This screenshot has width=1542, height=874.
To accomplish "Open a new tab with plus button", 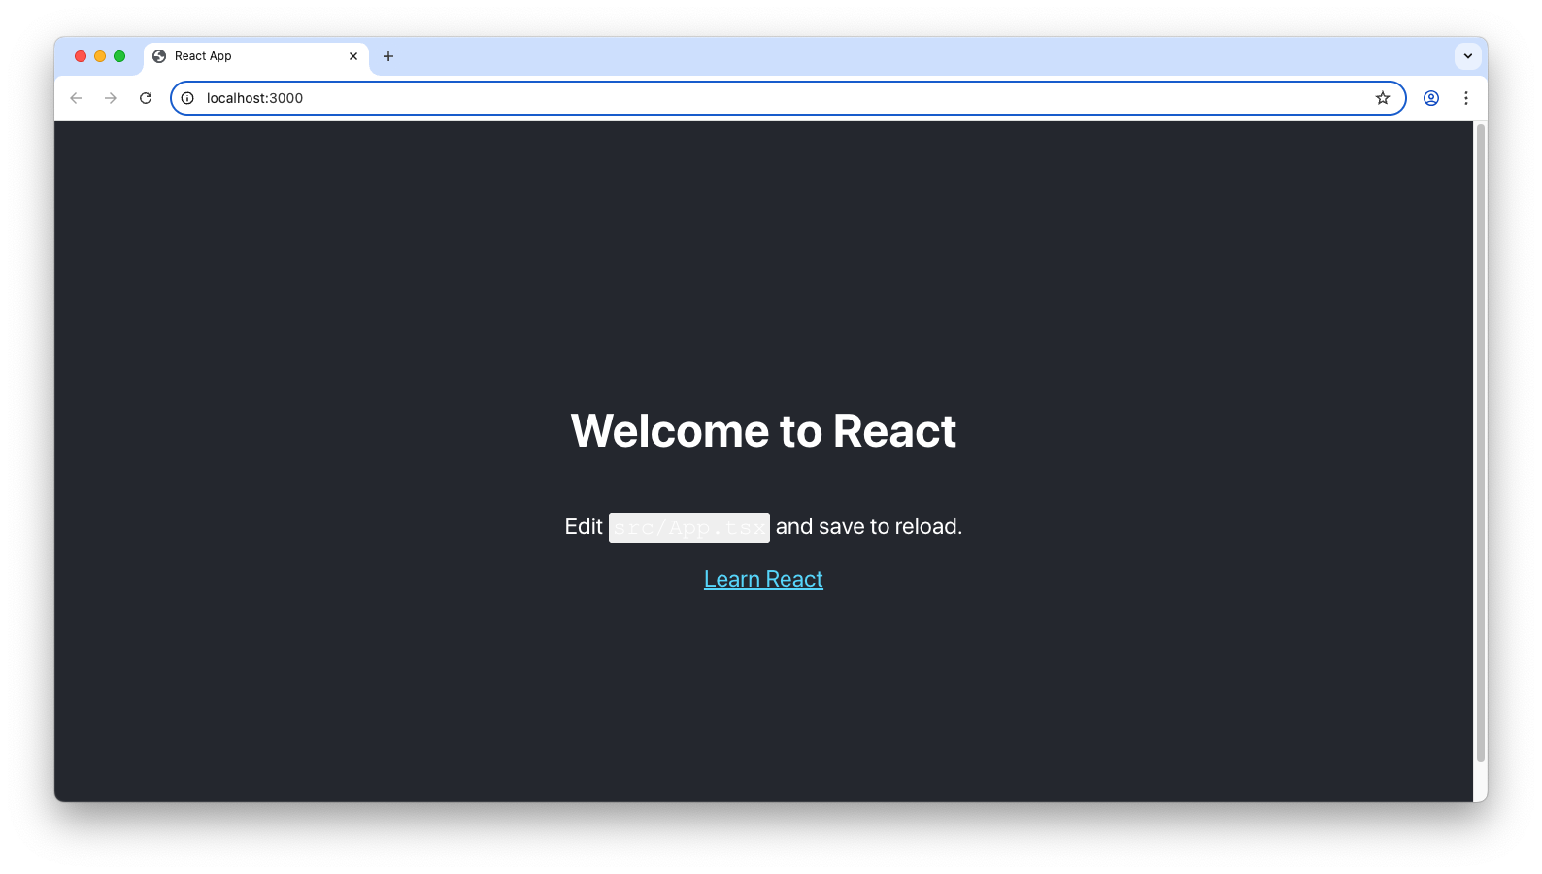I will click(388, 56).
